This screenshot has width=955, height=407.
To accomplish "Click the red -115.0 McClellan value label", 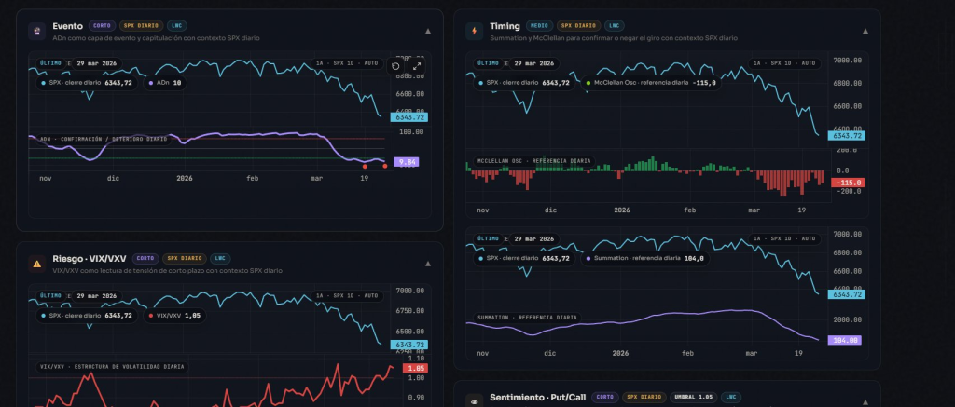I will click(848, 183).
